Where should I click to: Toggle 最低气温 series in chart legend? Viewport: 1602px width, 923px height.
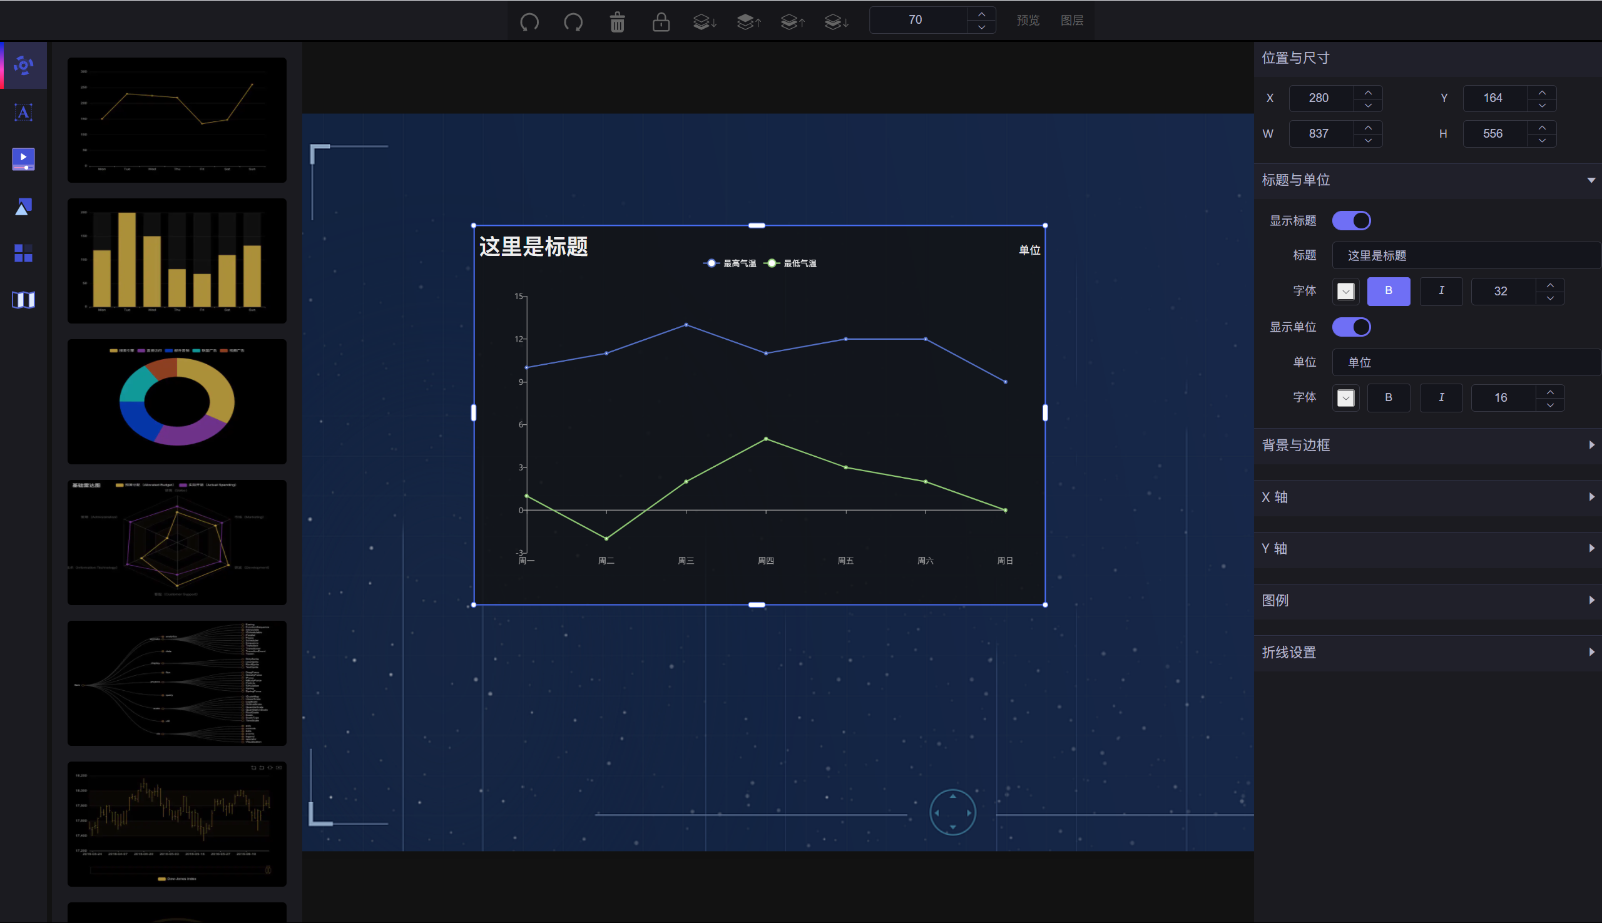[x=790, y=263]
